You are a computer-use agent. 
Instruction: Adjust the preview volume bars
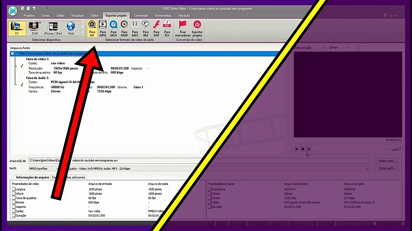click(x=396, y=149)
